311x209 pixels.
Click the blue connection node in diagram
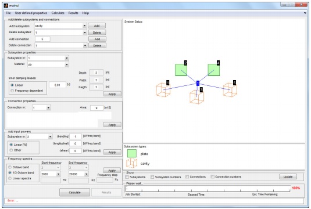pyautogui.click(x=198, y=84)
